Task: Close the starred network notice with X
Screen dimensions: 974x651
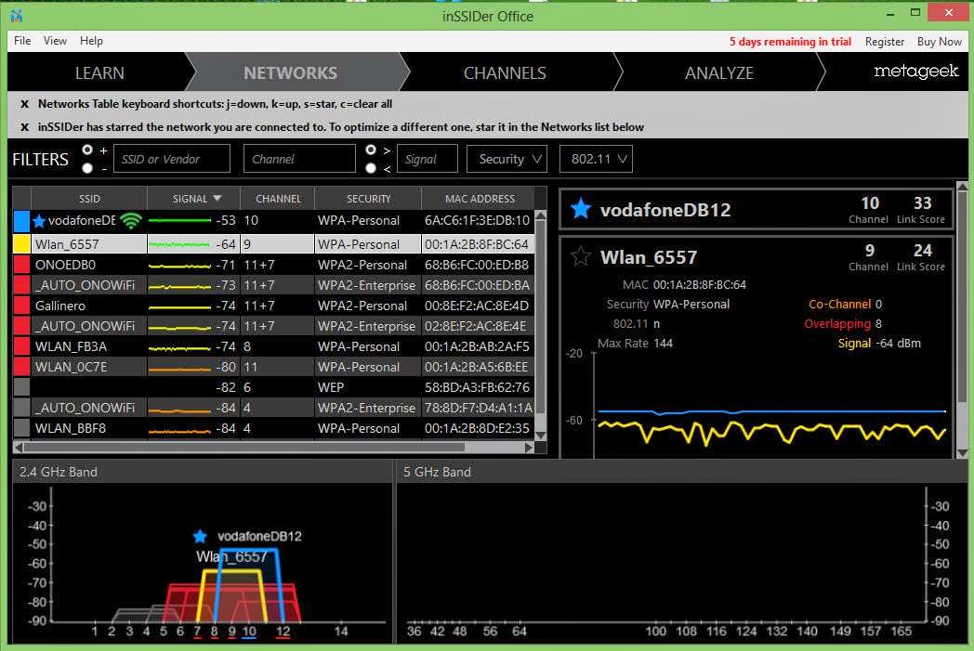Action: (x=24, y=127)
